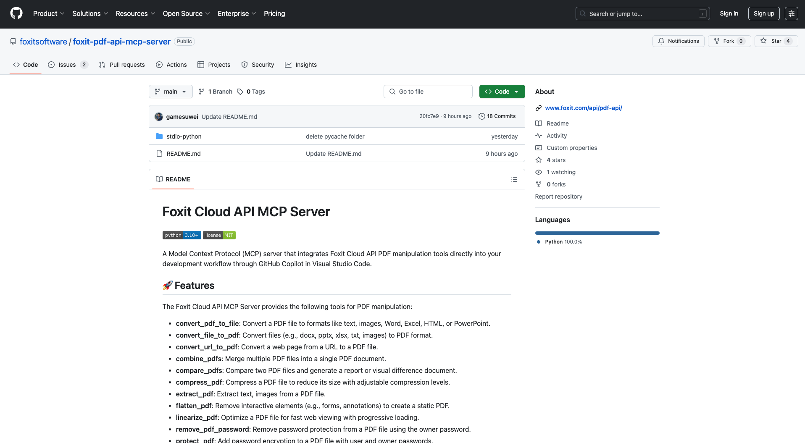The image size is (805, 443).
Task: Open the Python 100.0% language link
Action: point(563,242)
